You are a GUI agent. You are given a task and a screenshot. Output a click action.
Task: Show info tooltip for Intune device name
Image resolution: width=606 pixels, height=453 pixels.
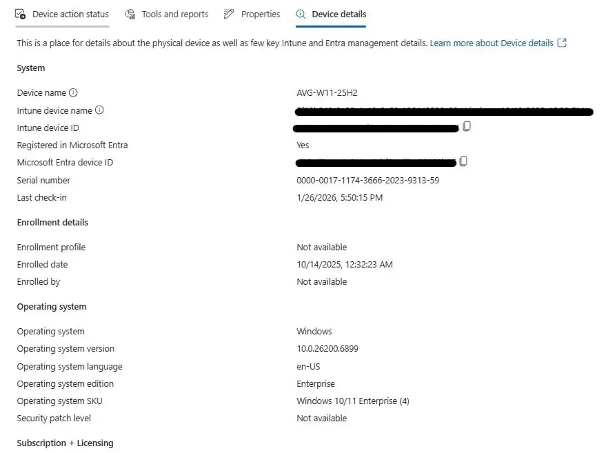tap(99, 110)
